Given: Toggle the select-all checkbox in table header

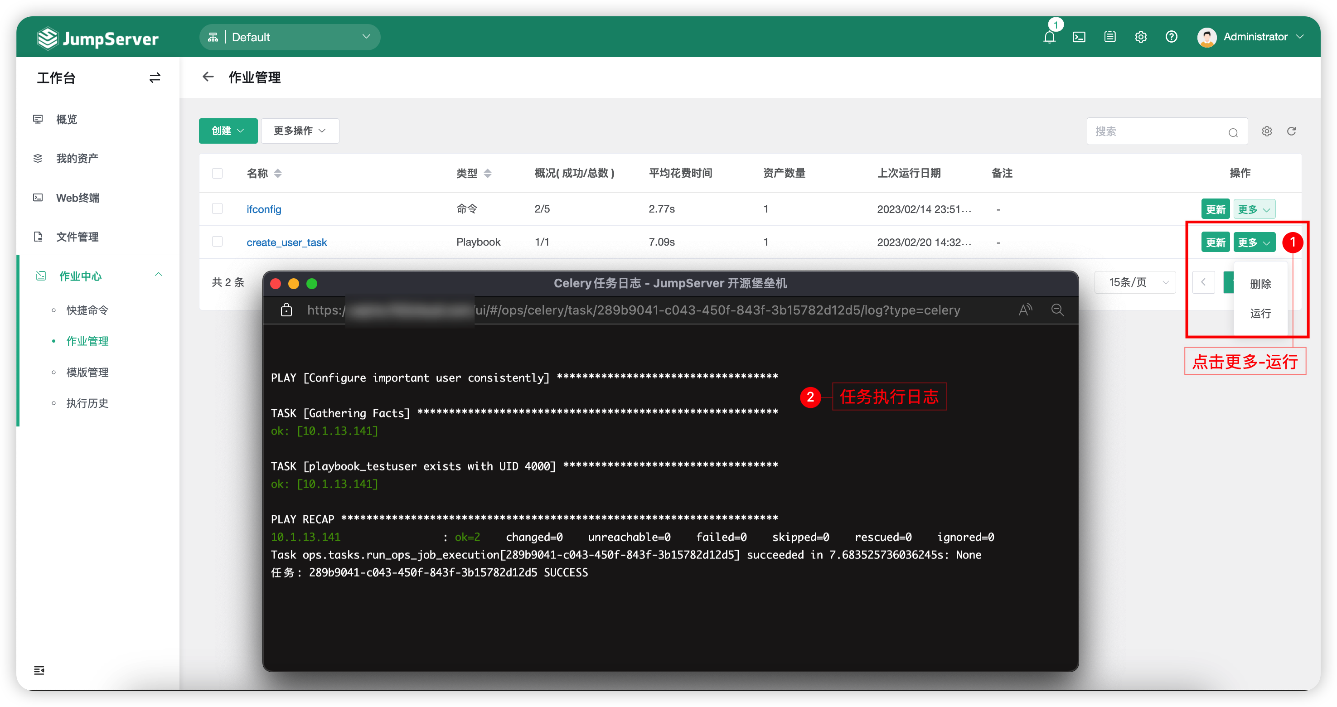Looking at the screenshot, I should (218, 174).
